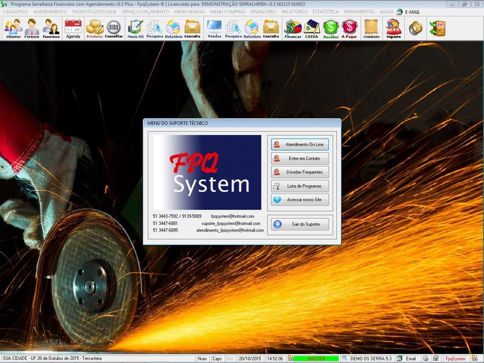Open the Agenda calendar icon

click(x=73, y=28)
